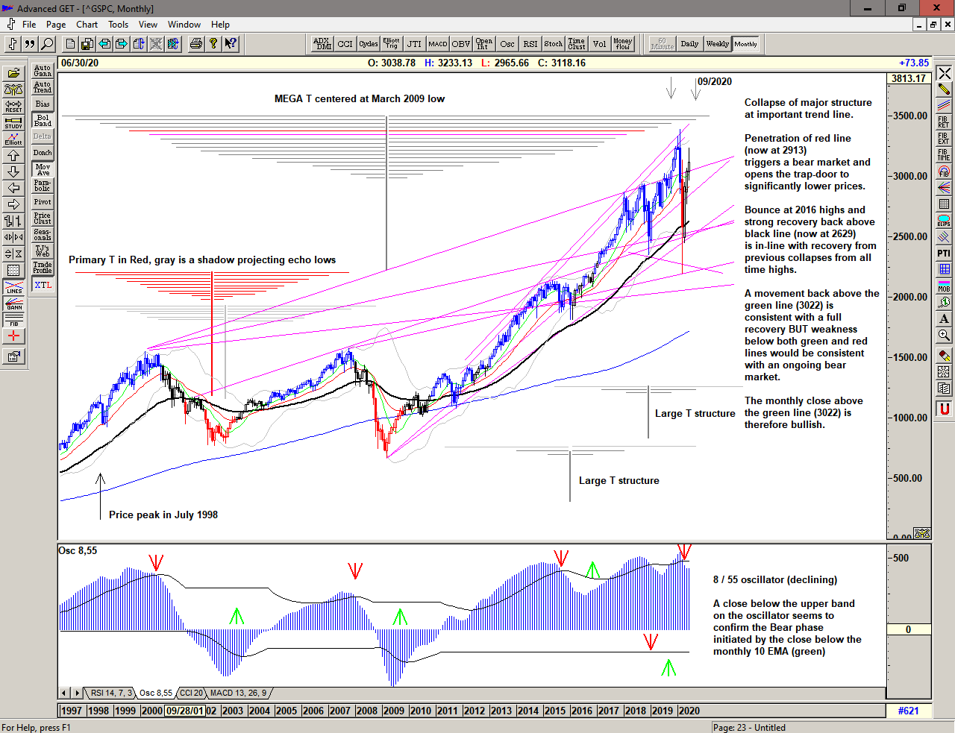Open the Chart menu
This screenshot has height=733, width=955.
(87, 25)
